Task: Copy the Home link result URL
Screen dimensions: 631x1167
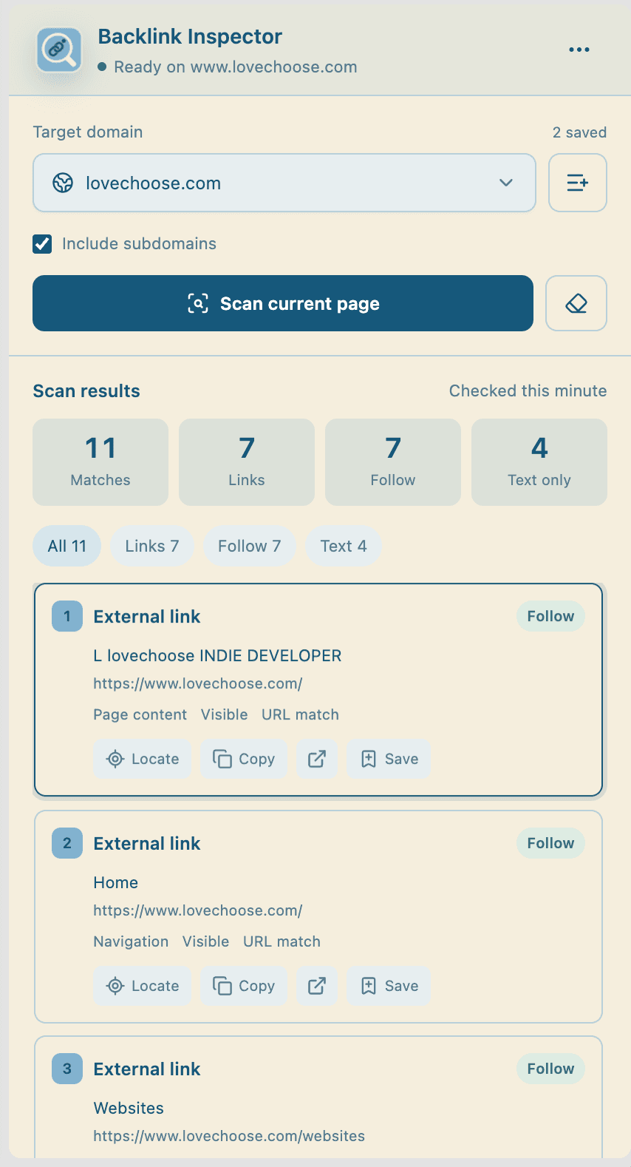Action: click(x=244, y=986)
